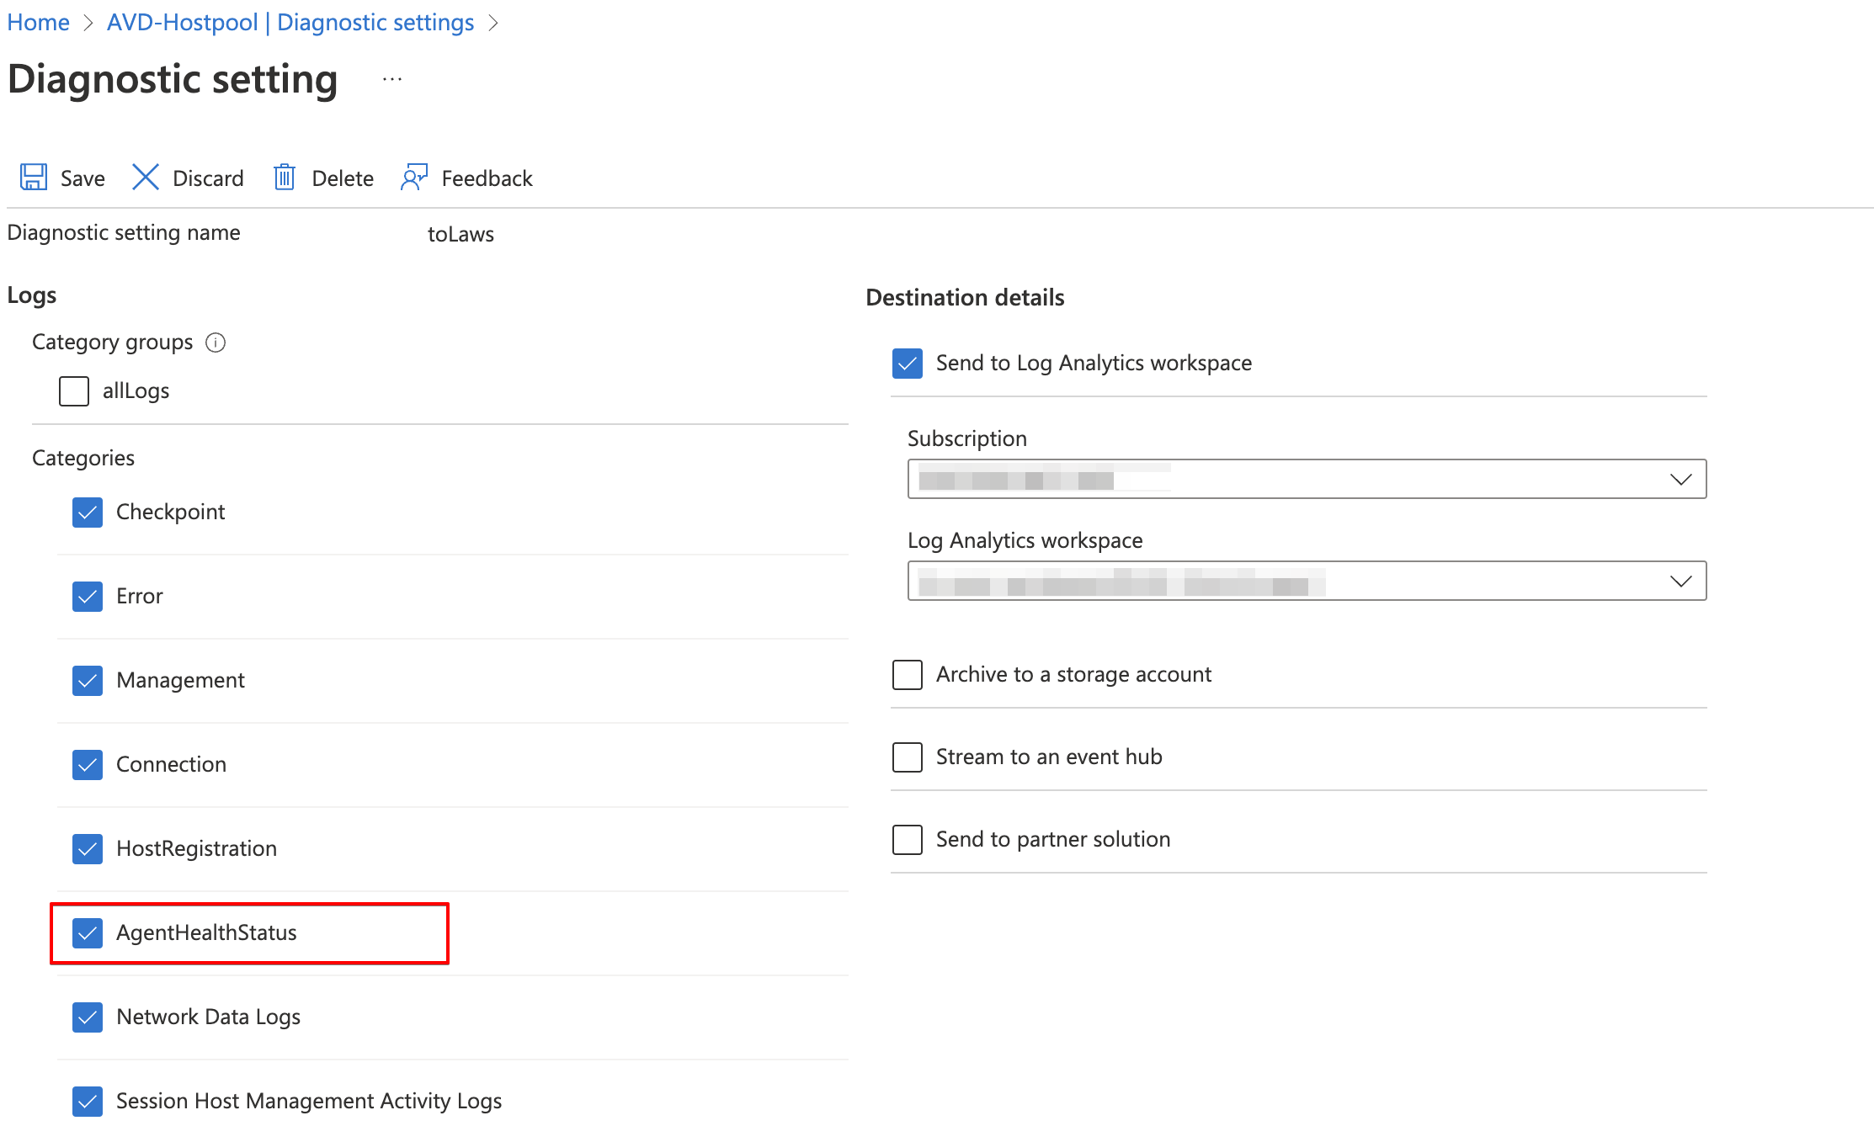Enable the allLogs category group checkbox
The image size is (1874, 1126).
[74, 390]
